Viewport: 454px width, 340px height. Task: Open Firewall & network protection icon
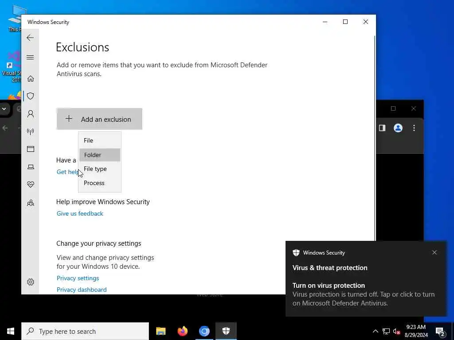31,131
